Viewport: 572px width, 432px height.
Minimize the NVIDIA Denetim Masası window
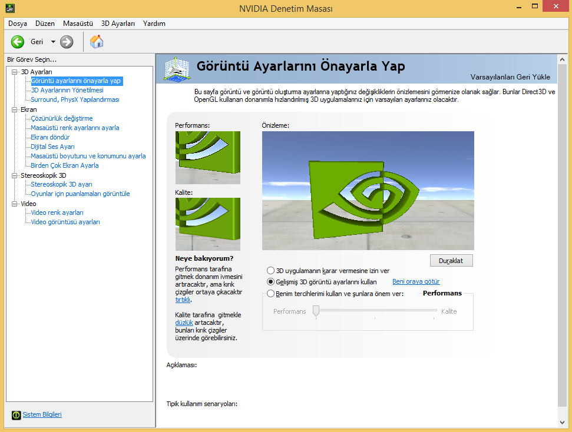519,7
